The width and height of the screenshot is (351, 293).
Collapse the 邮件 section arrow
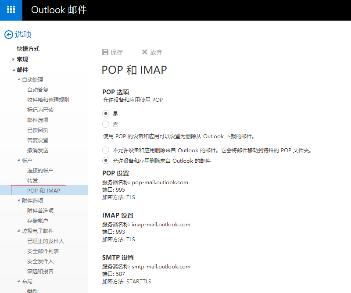14,70
